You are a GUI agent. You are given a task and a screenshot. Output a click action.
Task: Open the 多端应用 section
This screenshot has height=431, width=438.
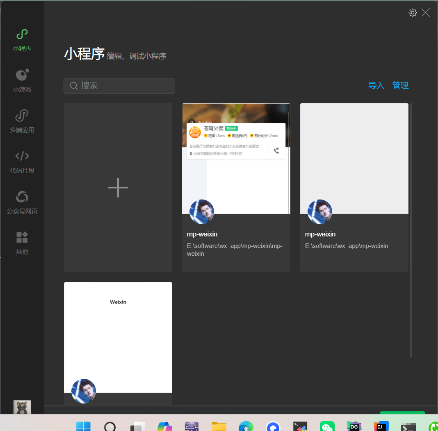(x=22, y=121)
